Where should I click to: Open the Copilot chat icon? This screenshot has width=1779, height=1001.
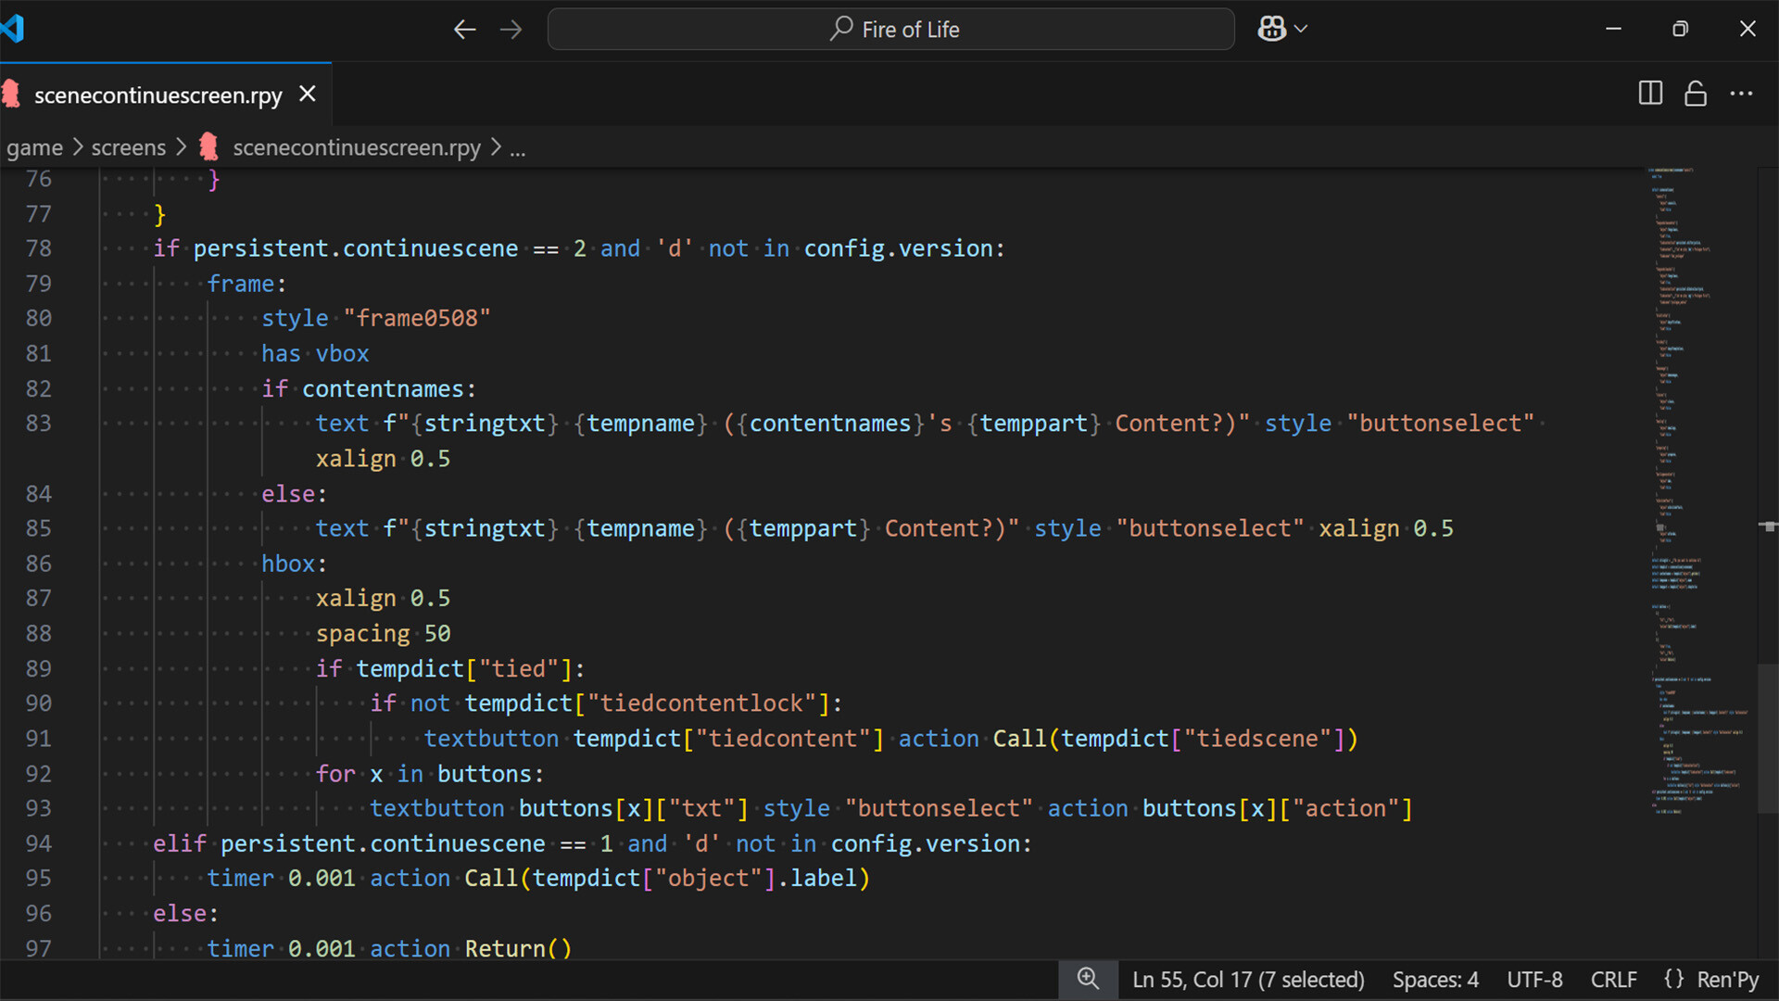(x=1271, y=30)
